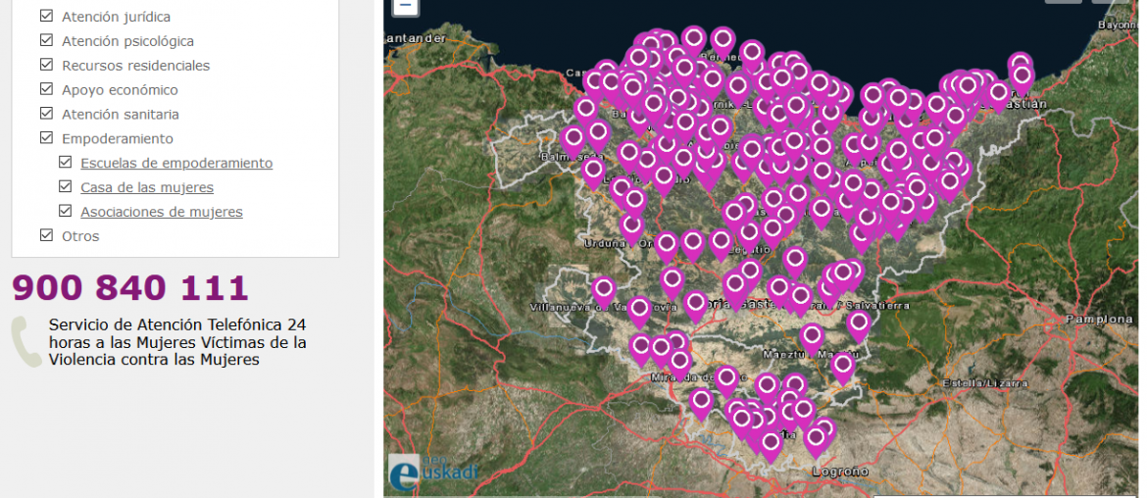The height and width of the screenshot is (498, 1147).
Task: Click the Salvatierra label on the map
Action: pyautogui.click(x=875, y=304)
